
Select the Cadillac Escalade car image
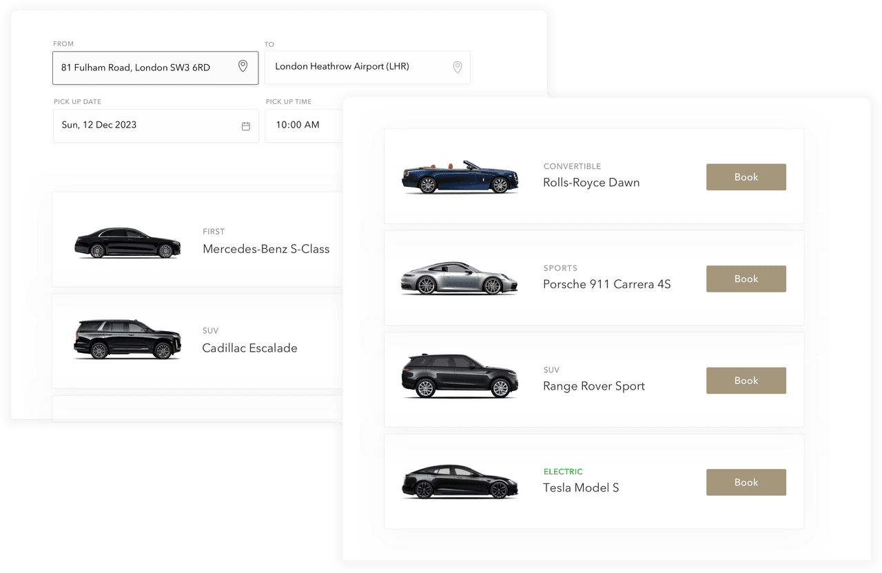click(x=127, y=339)
